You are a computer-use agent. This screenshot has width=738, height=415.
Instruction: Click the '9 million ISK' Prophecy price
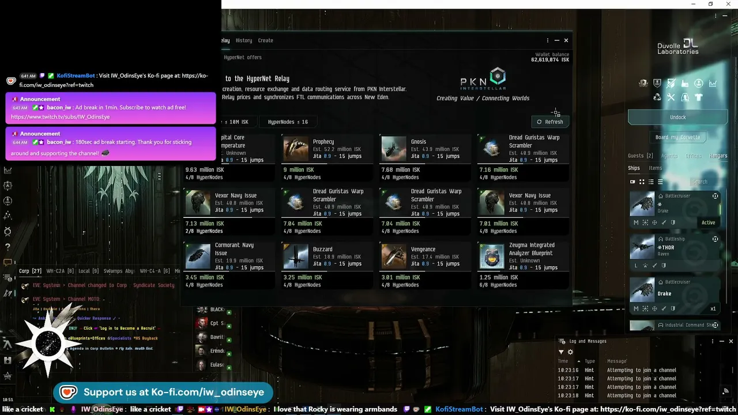[x=299, y=170]
